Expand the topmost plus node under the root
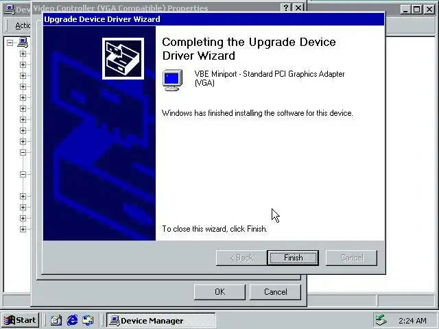This screenshot has width=439, height=329. coord(23,53)
